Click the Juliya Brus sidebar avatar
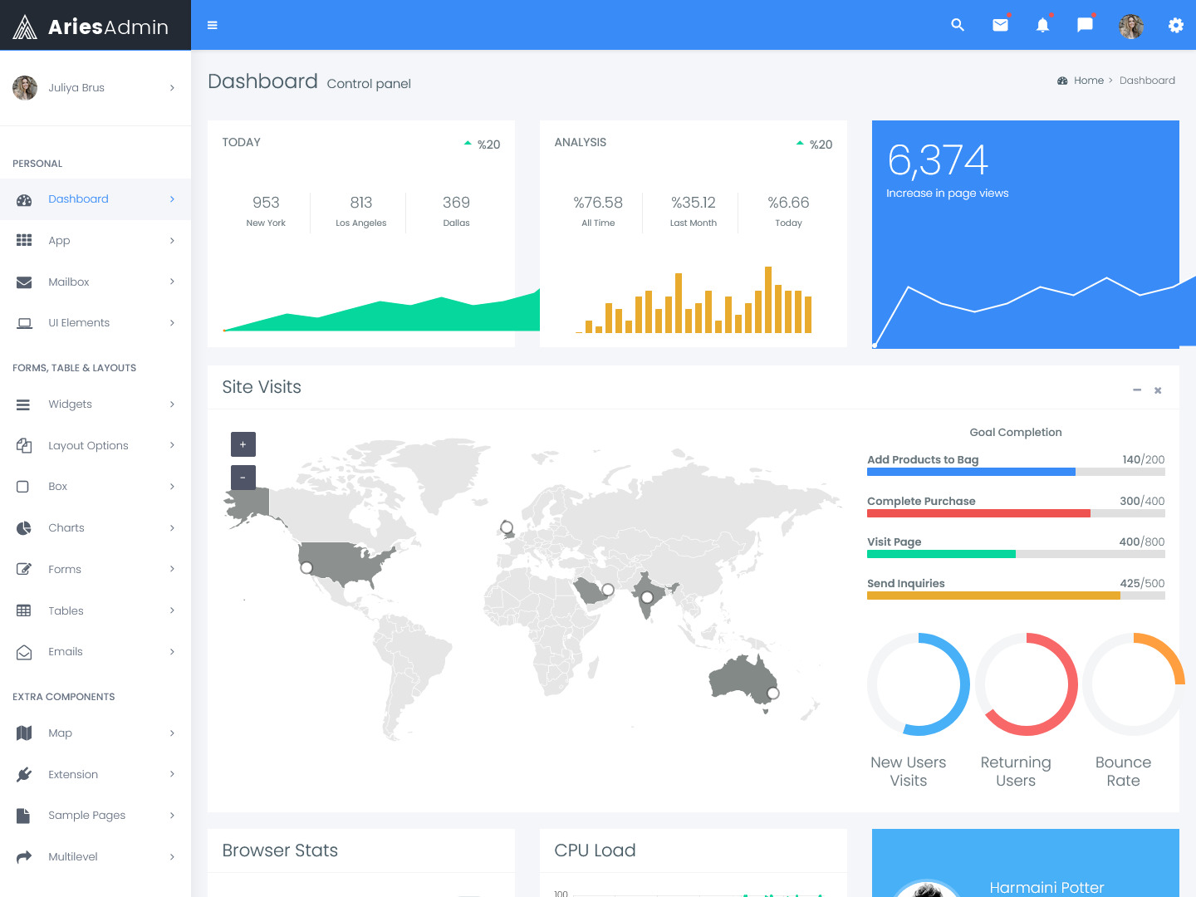Image resolution: width=1196 pixels, height=897 pixels. coord(25,87)
